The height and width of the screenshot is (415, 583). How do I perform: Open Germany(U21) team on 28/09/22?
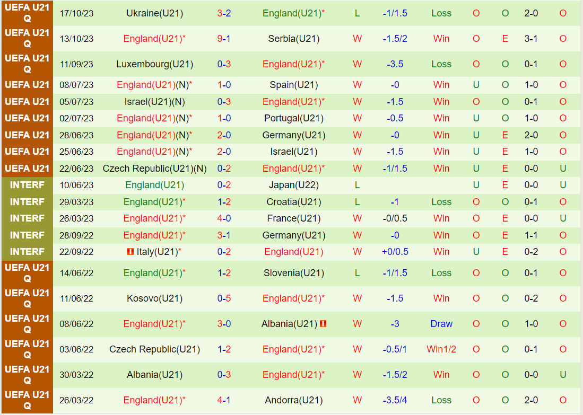coord(294,235)
